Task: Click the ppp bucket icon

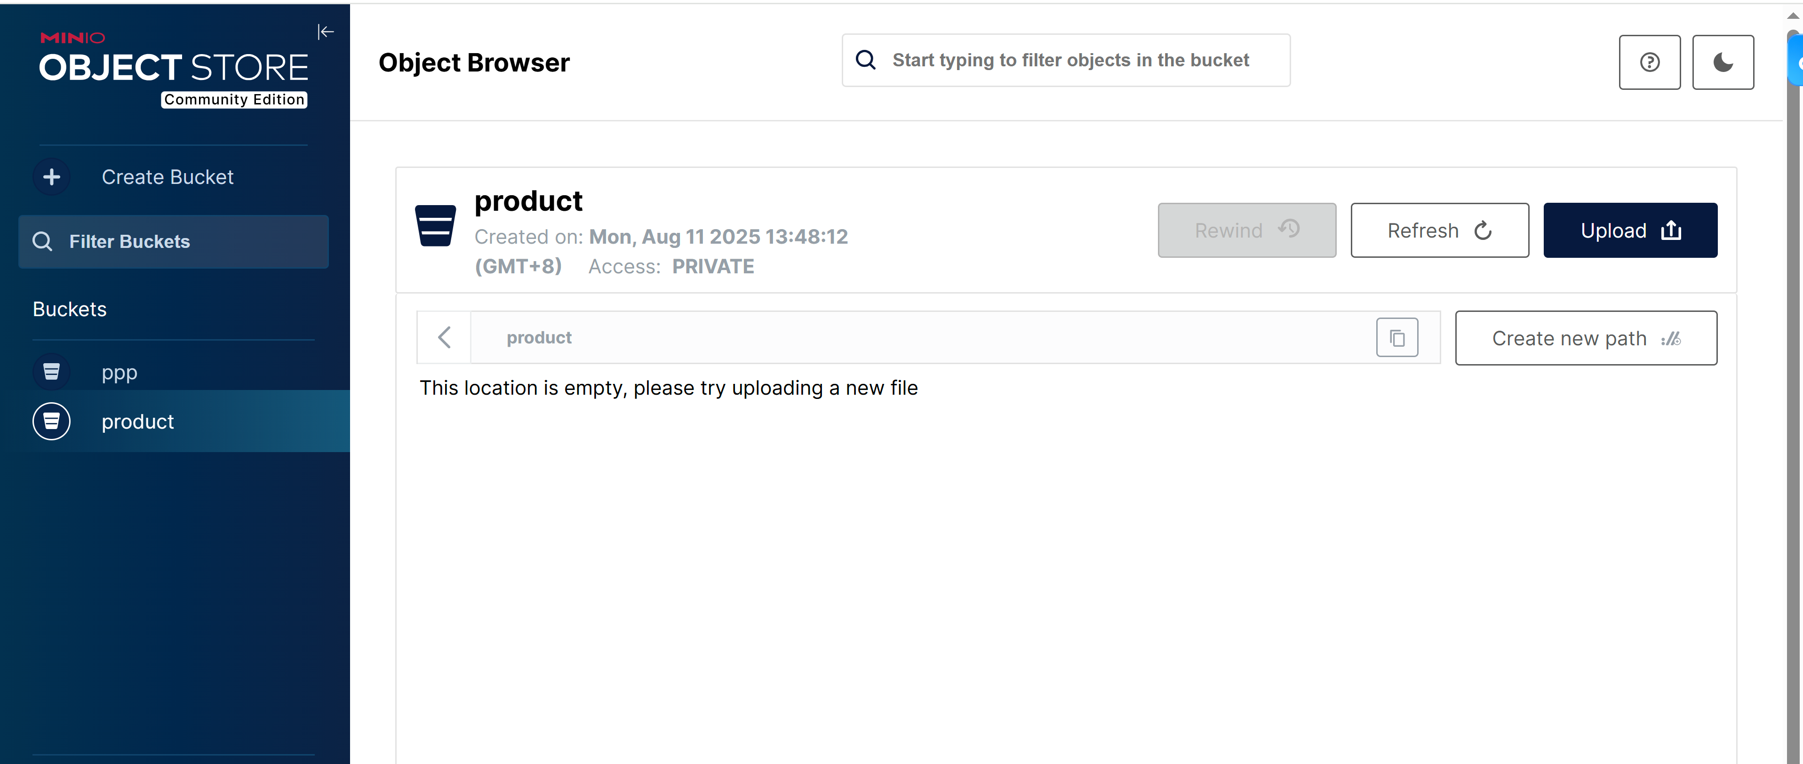Action: coord(51,372)
